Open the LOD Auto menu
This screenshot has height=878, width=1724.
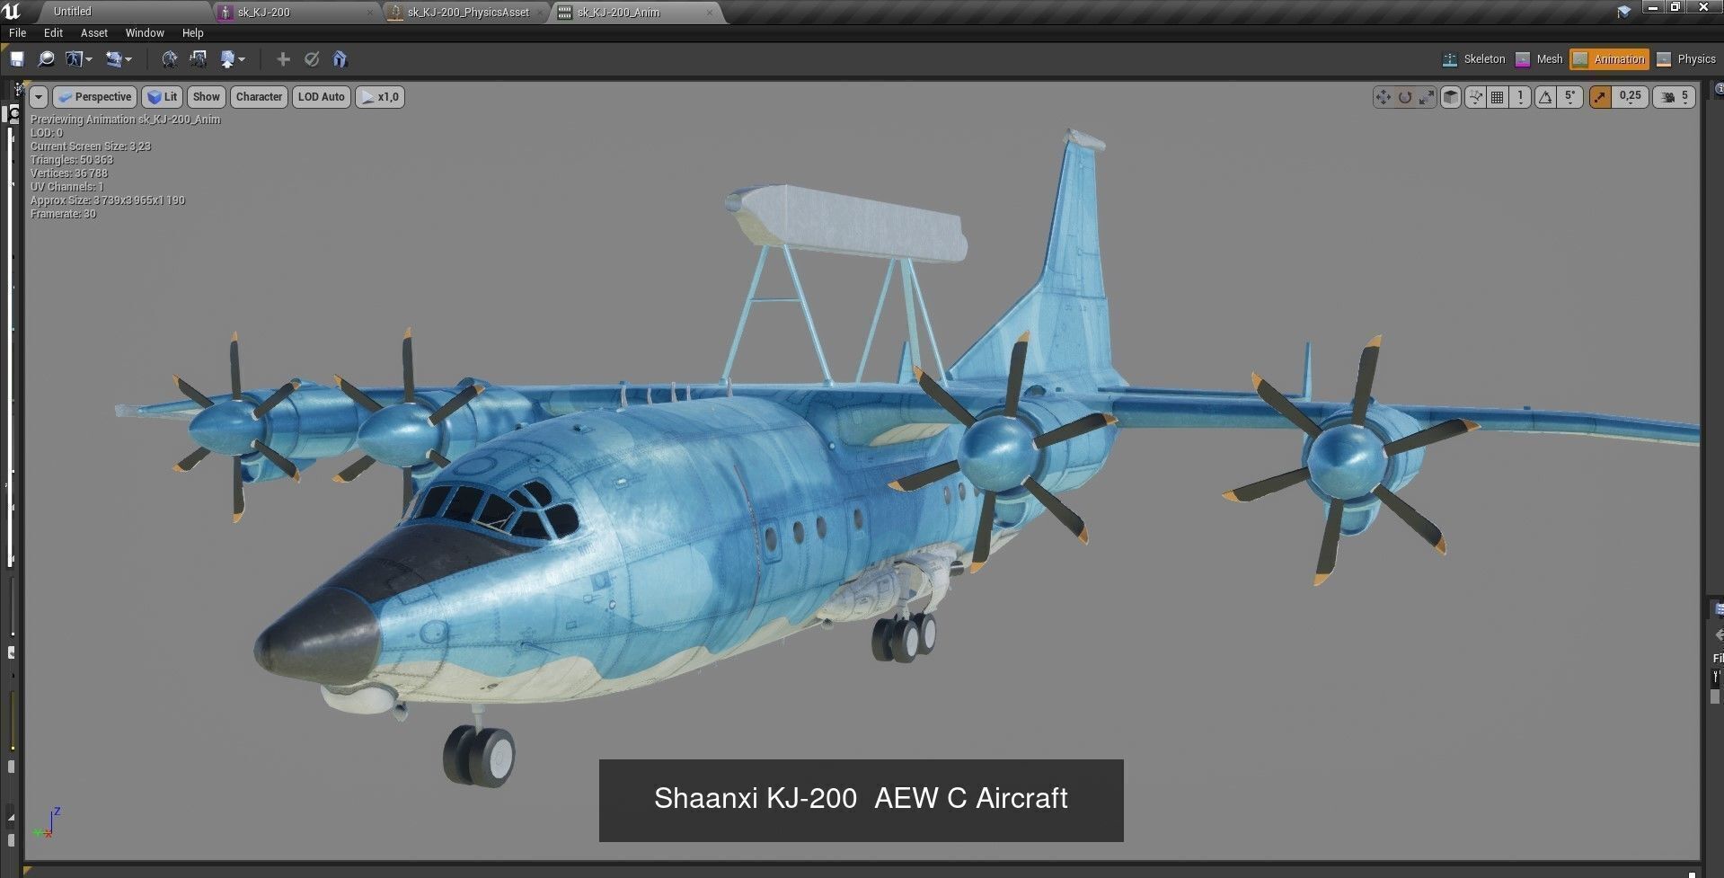pyautogui.click(x=322, y=97)
